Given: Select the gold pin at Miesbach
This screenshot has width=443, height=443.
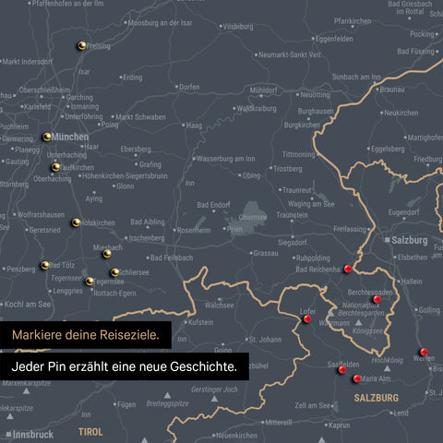Looking at the screenshot, I should click(x=107, y=254).
